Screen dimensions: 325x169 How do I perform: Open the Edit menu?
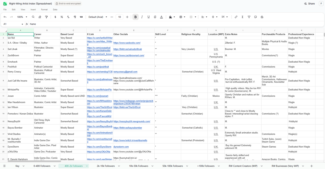point(14,9)
